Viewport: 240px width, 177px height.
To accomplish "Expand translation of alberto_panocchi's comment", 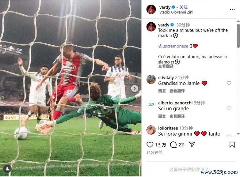I will [177, 116].
